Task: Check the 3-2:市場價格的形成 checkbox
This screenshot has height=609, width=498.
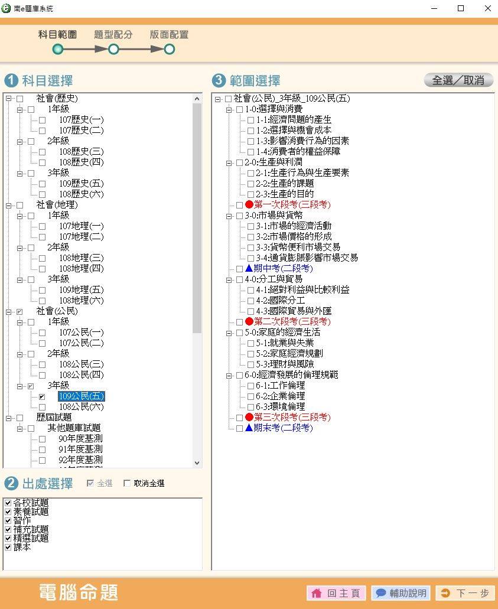Action: [x=251, y=237]
